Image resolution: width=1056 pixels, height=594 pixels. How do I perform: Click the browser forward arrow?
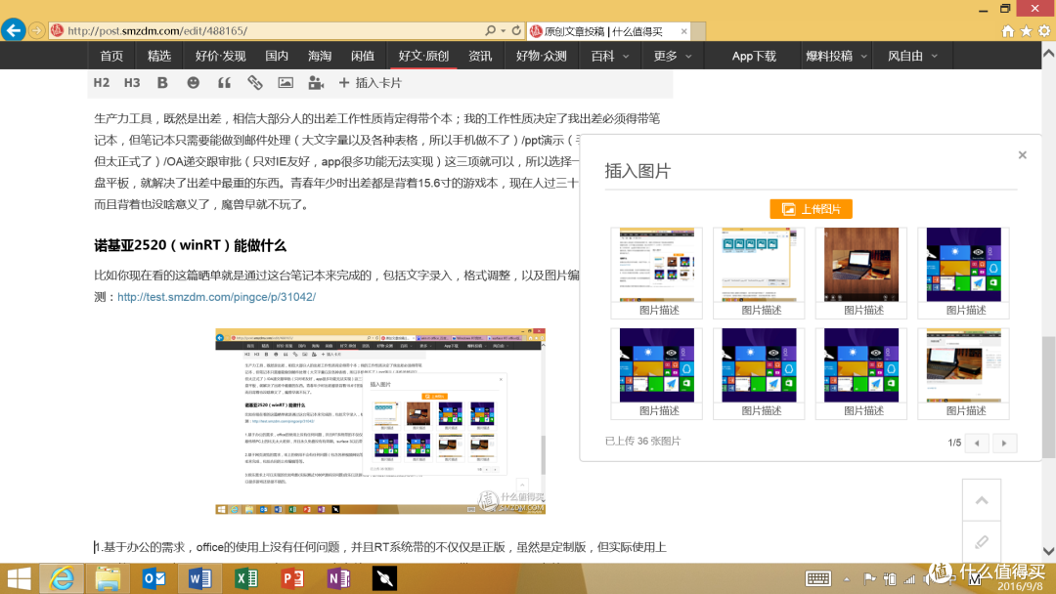point(37,30)
